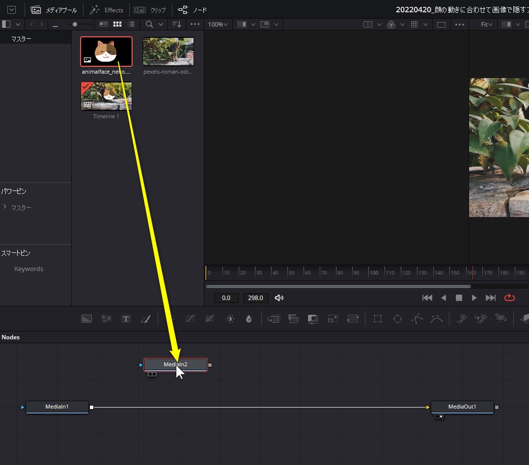Click the render end field 298.0
The width and height of the screenshot is (529, 465).
(255, 298)
